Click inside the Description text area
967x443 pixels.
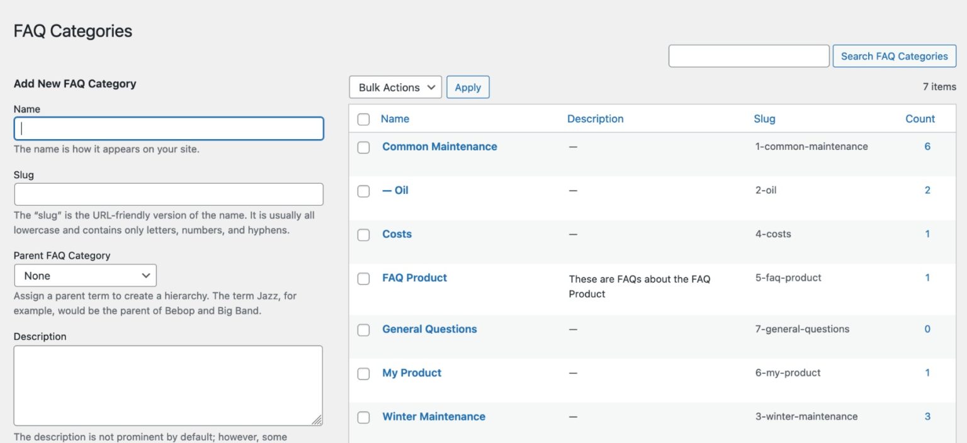click(x=169, y=384)
